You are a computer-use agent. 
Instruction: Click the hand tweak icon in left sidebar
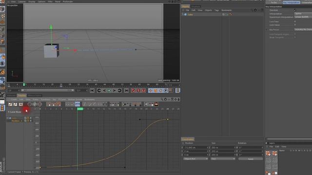[2, 57]
